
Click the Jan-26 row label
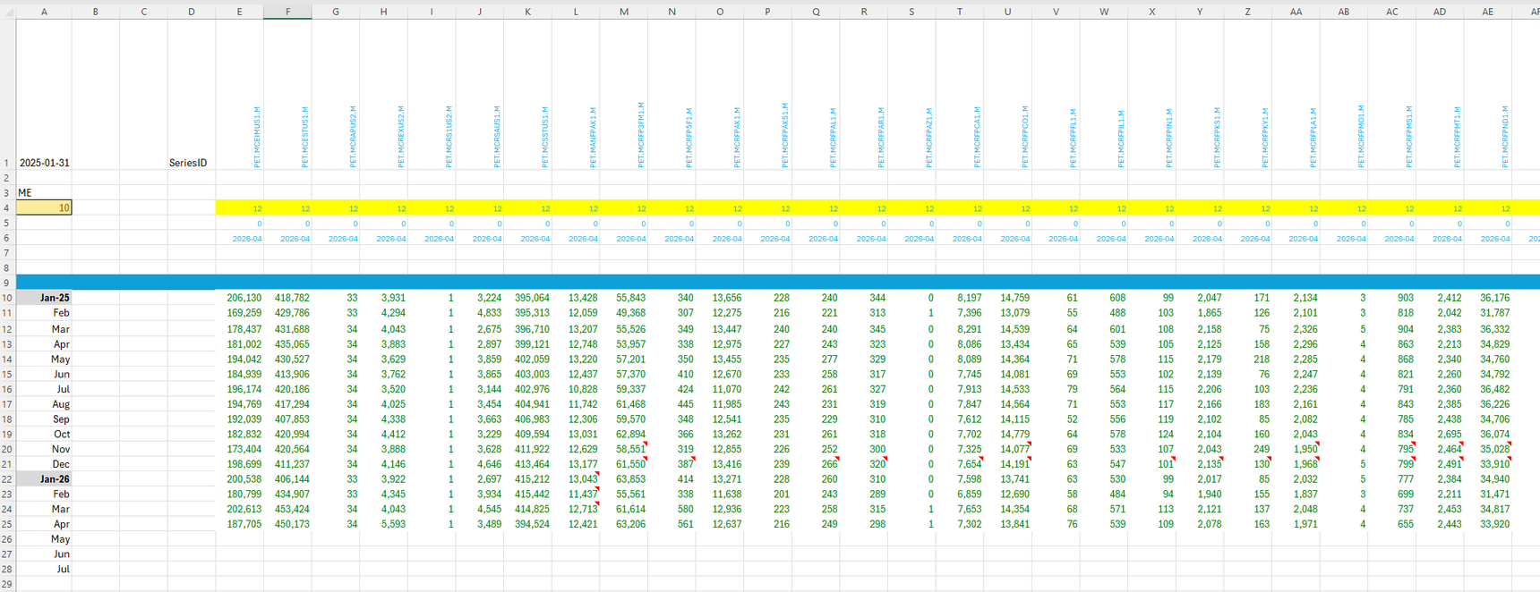click(44, 479)
